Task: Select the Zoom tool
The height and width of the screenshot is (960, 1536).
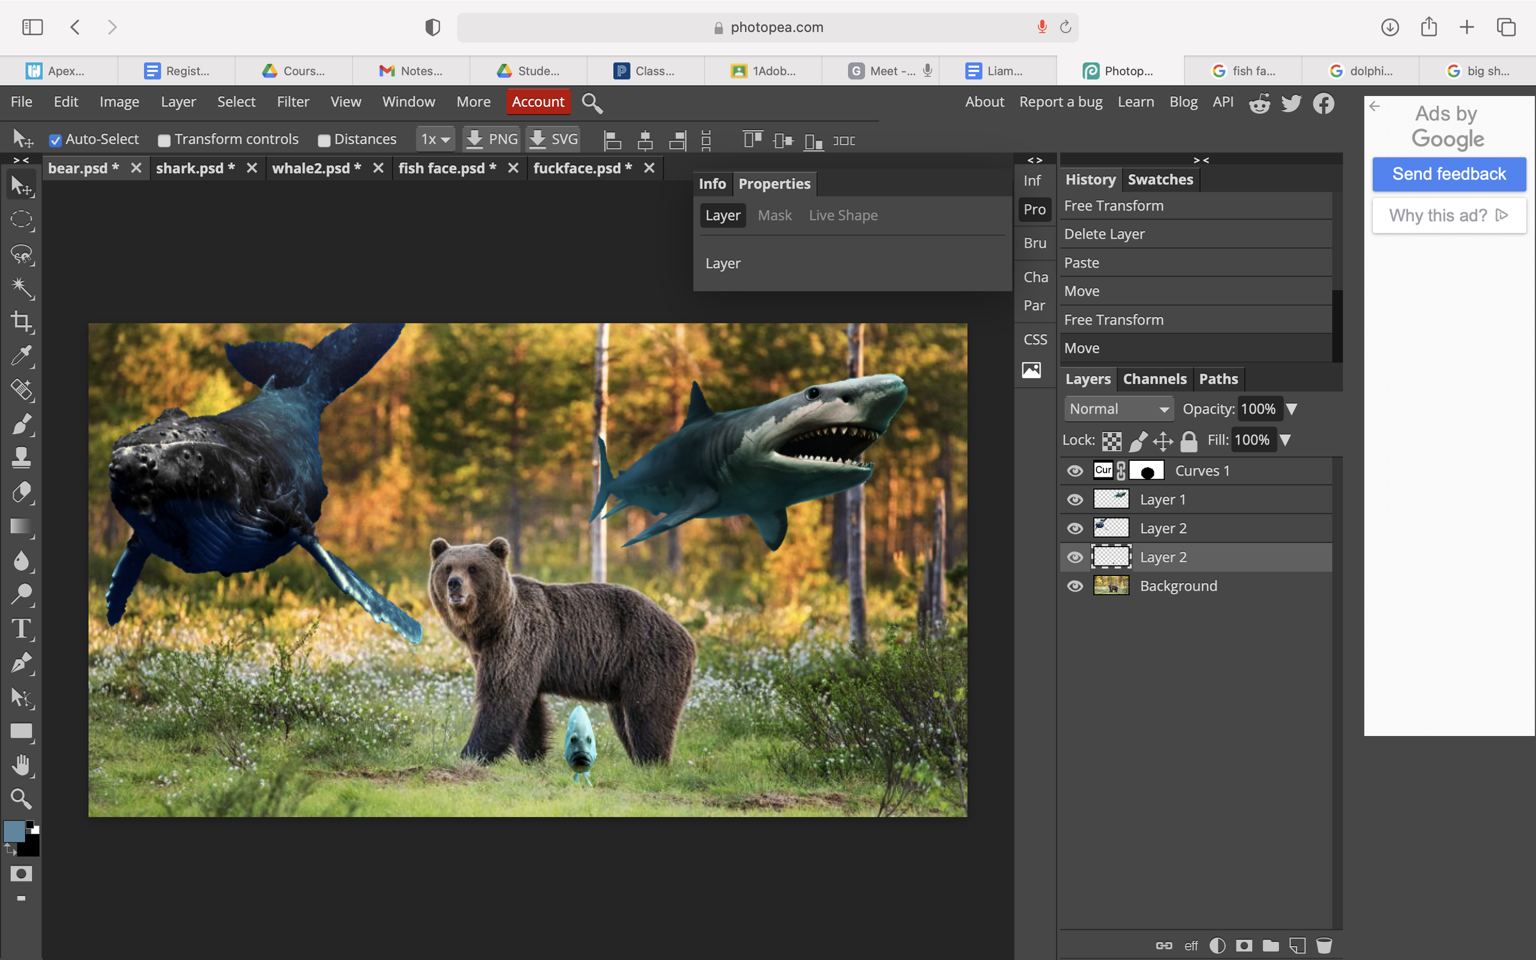Action: (x=22, y=799)
